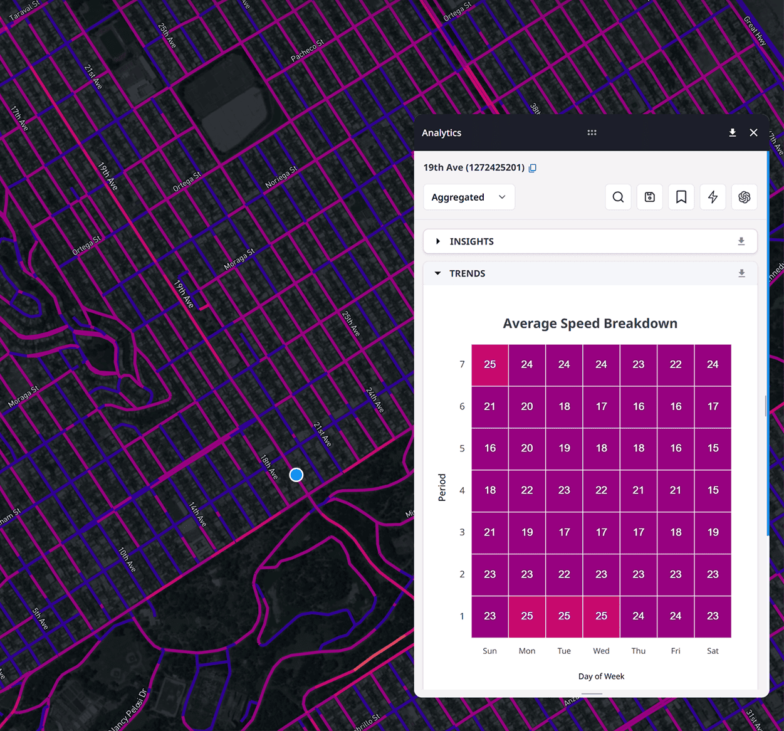
Task: Click the '5th Ave' map label
Action: point(40,619)
